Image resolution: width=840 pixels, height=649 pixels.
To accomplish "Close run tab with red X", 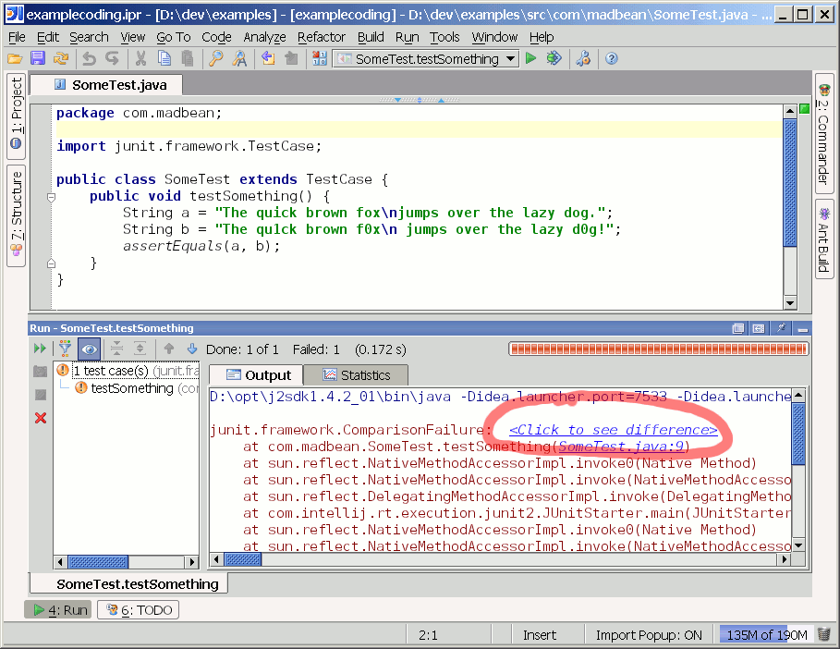I will click(x=40, y=418).
